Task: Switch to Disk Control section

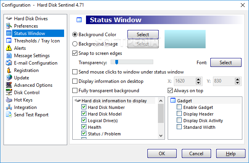Action: click(27, 93)
